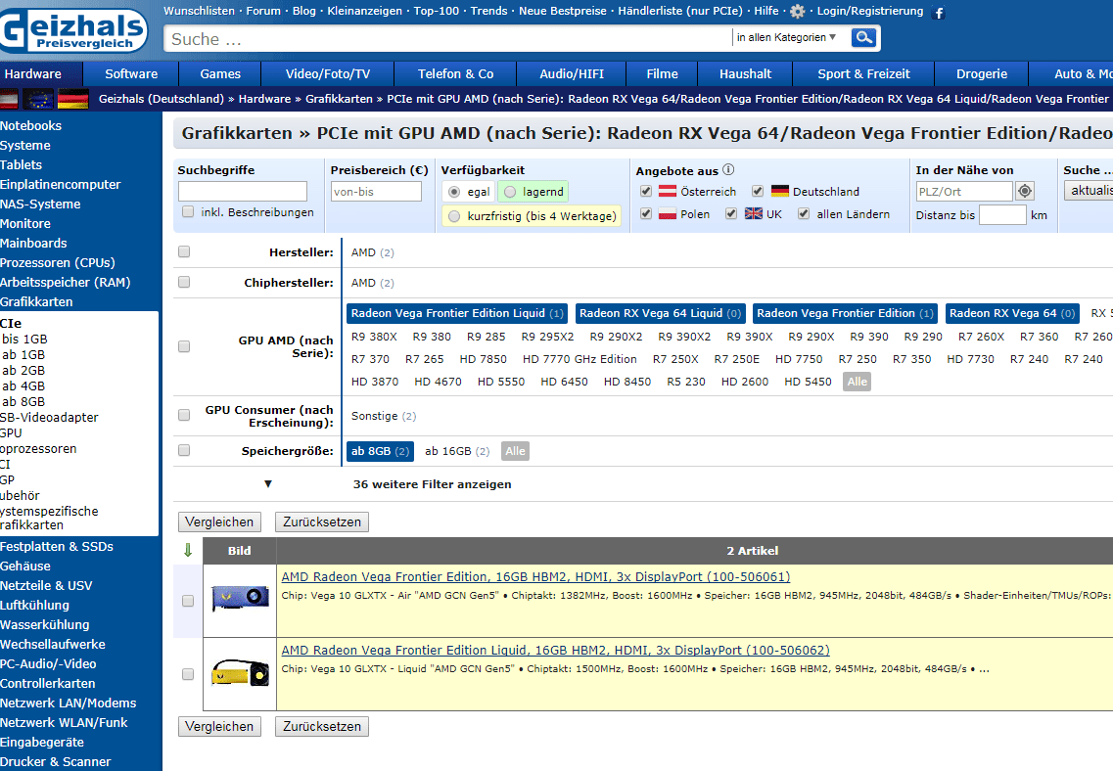Image resolution: width=1113 pixels, height=771 pixels.
Task: Tick the Speichergröße filter row checkbox
Action: click(x=184, y=450)
